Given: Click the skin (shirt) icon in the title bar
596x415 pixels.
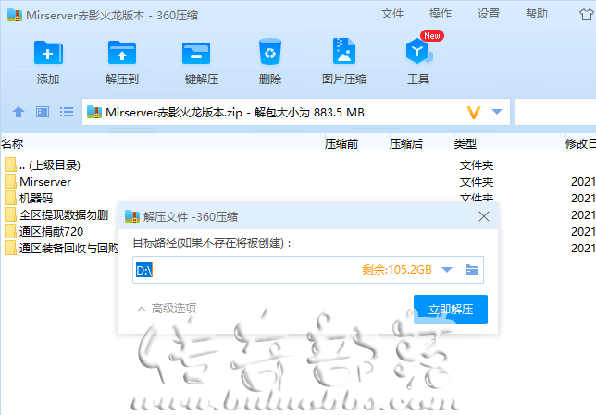Looking at the screenshot, I should [587, 15].
